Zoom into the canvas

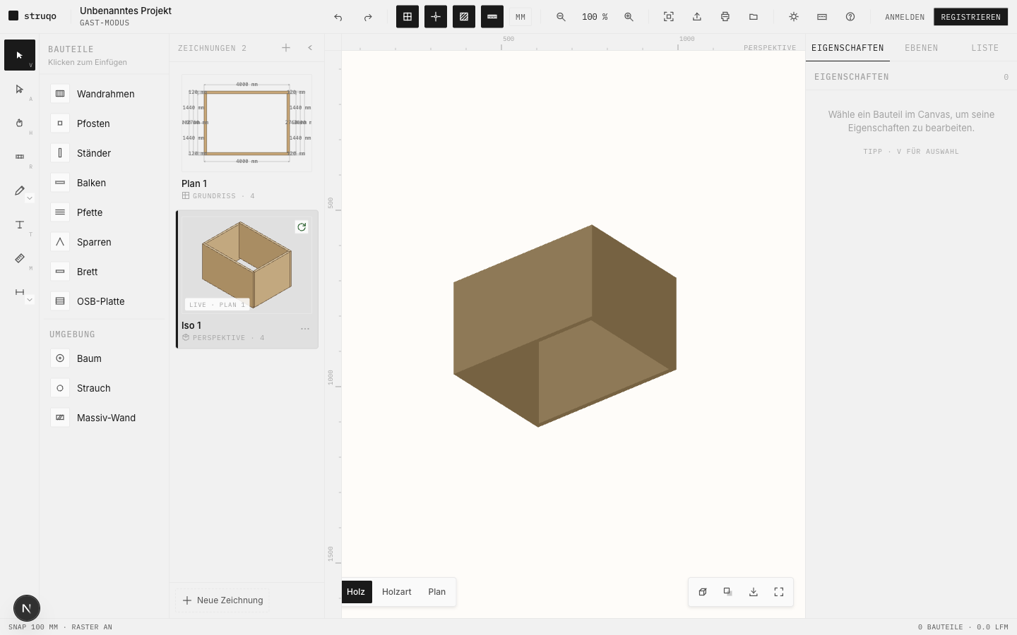(x=629, y=17)
